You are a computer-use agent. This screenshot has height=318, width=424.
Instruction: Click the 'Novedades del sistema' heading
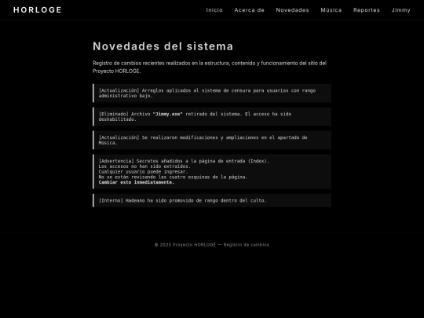click(x=163, y=46)
